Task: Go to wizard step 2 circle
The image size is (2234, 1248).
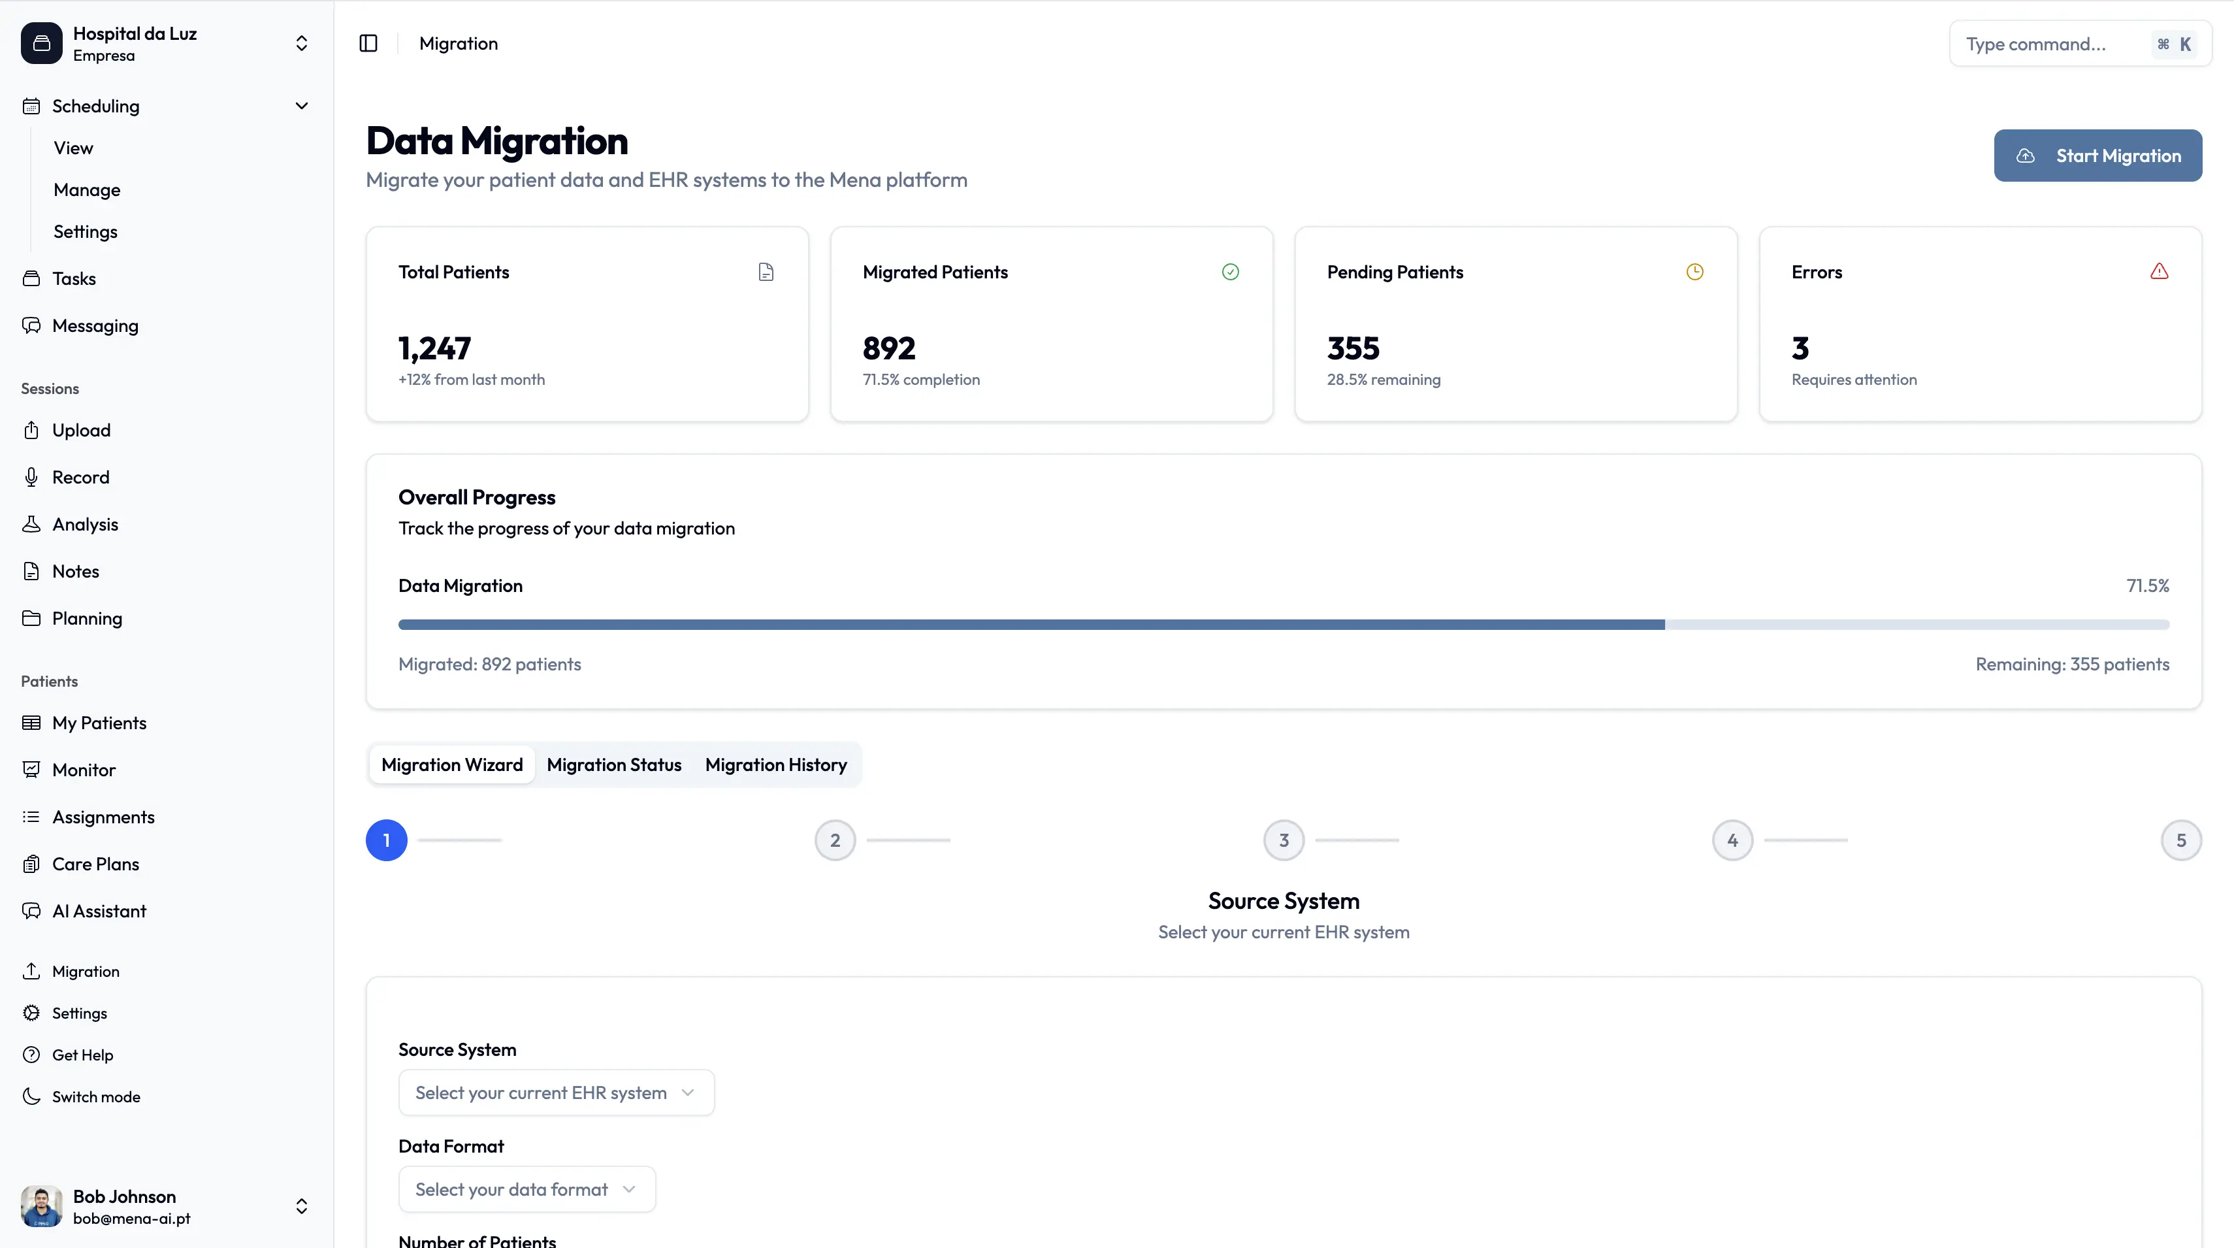Action: coord(834,840)
